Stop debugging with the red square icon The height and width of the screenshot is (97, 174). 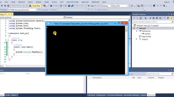[5, 6]
